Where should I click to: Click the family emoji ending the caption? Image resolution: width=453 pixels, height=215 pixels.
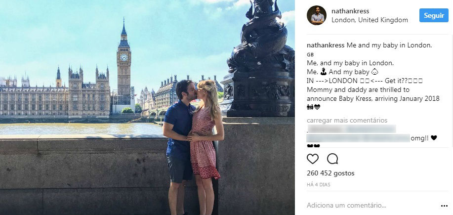pyautogui.click(x=310, y=107)
